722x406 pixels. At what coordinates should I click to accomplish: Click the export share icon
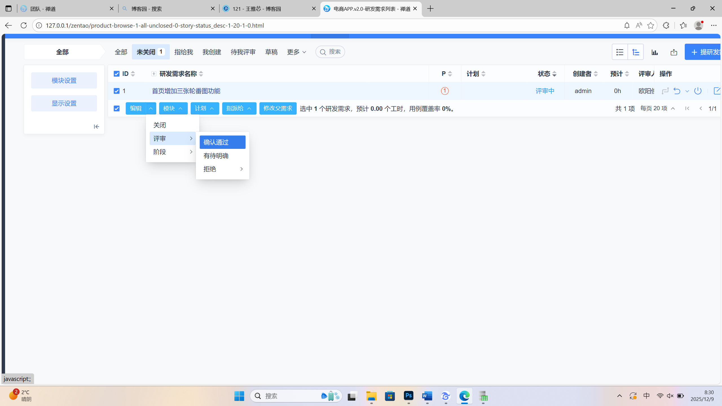674,52
